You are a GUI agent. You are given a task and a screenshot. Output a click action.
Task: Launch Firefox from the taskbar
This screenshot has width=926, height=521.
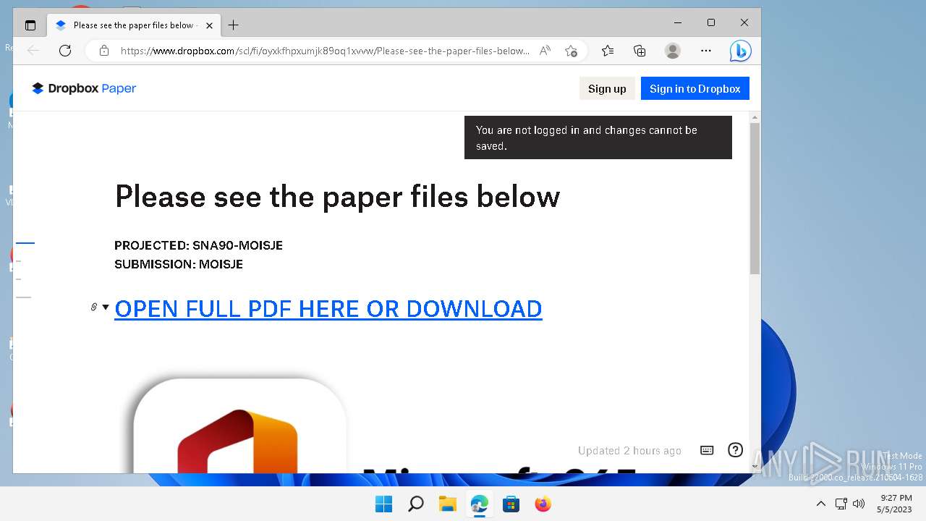point(543,504)
